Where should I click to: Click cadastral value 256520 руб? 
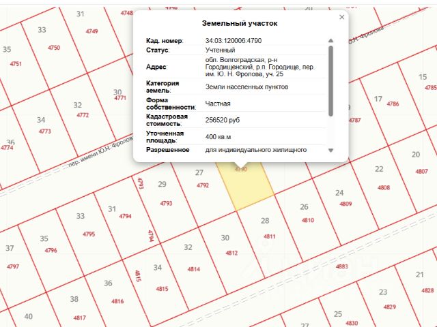coord(223,120)
